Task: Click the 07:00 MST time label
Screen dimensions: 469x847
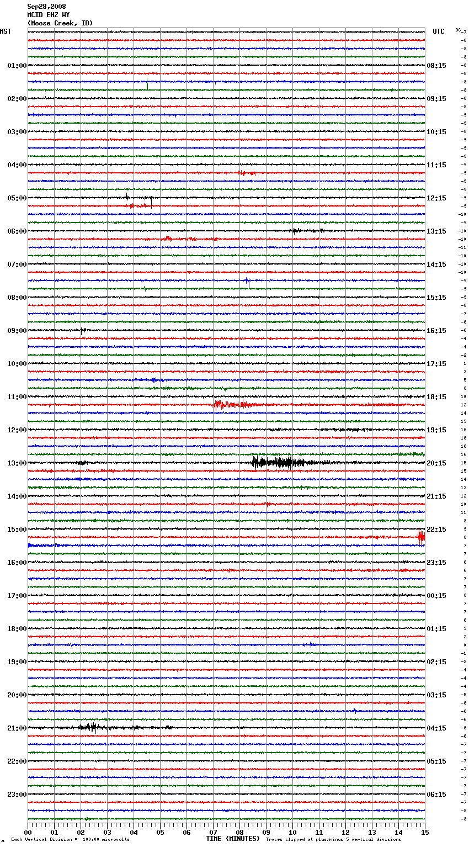Action: click(17, 264)
